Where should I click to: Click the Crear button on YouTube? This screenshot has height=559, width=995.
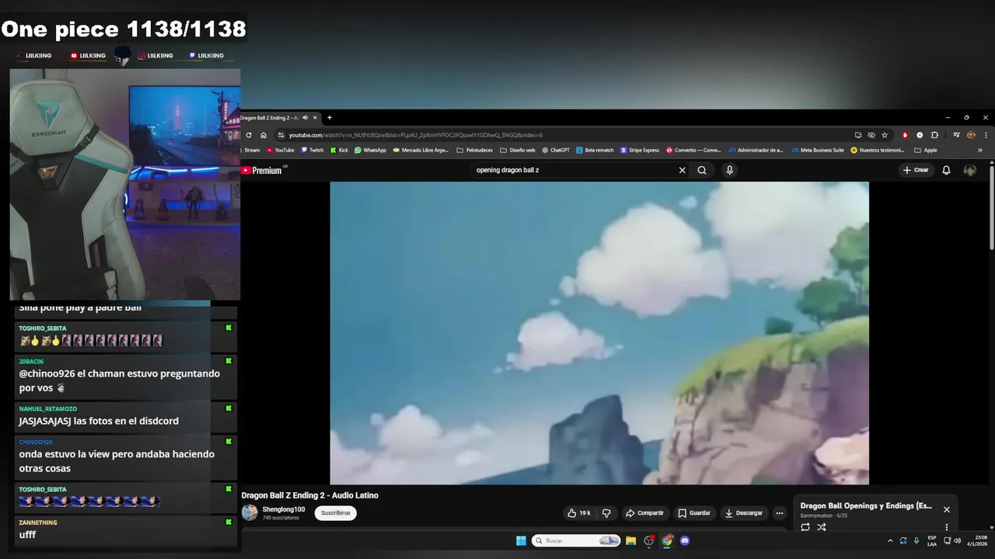[x=916, y=170]
